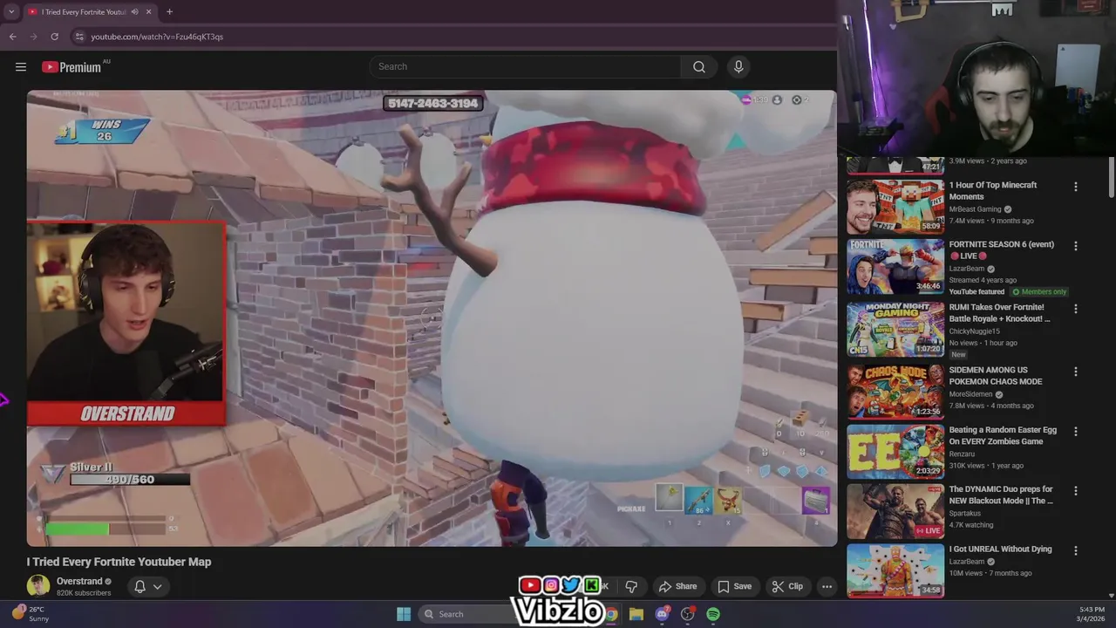The width and height of the screenshot is (1116, 628).
Task: Mute the tab via its speaker icon
Action: pyautogui.click(x=134, y=12)
